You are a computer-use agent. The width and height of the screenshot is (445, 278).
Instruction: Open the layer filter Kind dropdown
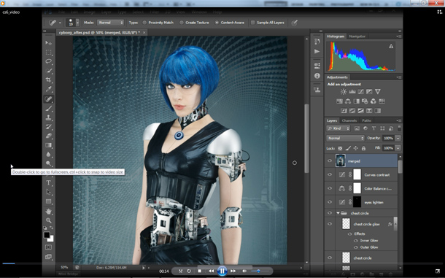(x=338, y=128)
